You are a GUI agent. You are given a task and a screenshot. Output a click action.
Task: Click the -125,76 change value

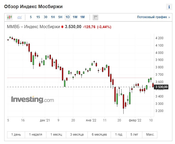[89, 27]
